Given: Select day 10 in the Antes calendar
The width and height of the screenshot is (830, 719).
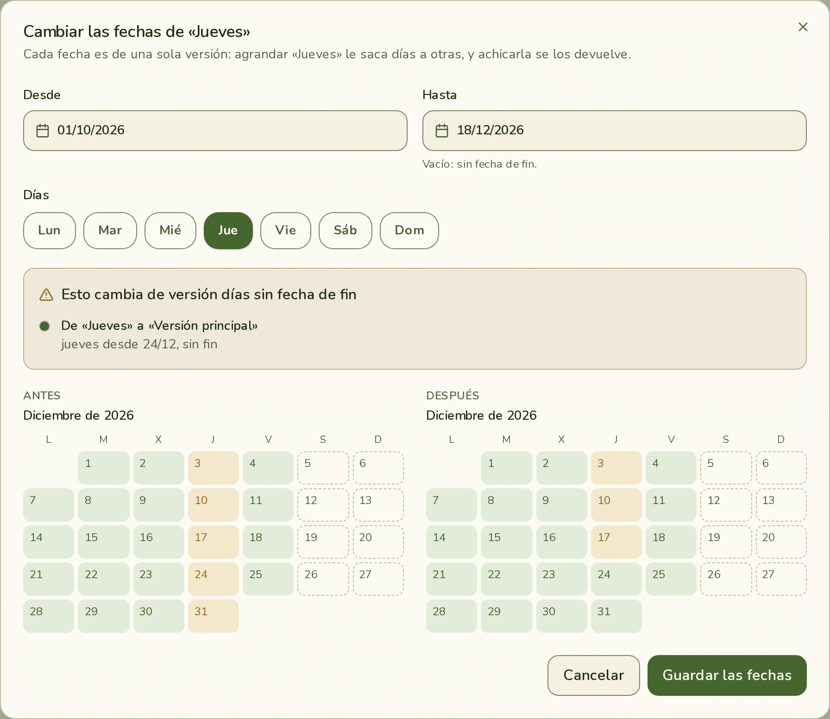Looking at the screenshot, I should coord(214,505).
